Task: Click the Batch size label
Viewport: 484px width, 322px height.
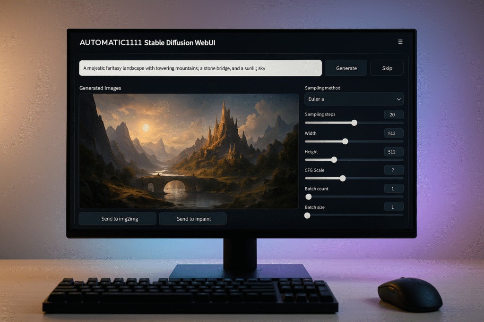Action: [x=314, y=207]
